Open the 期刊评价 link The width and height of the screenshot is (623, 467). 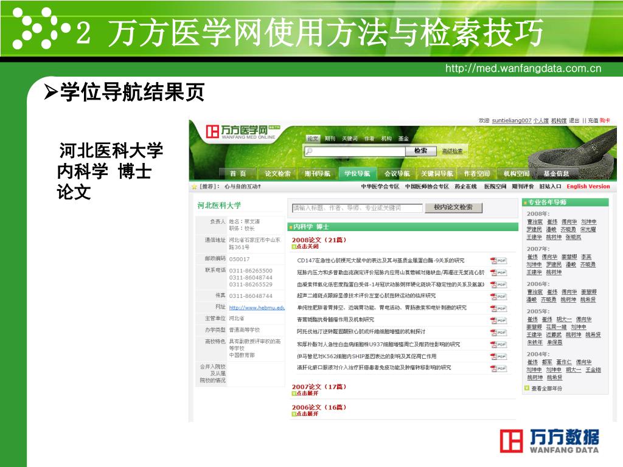pos(523,186)
